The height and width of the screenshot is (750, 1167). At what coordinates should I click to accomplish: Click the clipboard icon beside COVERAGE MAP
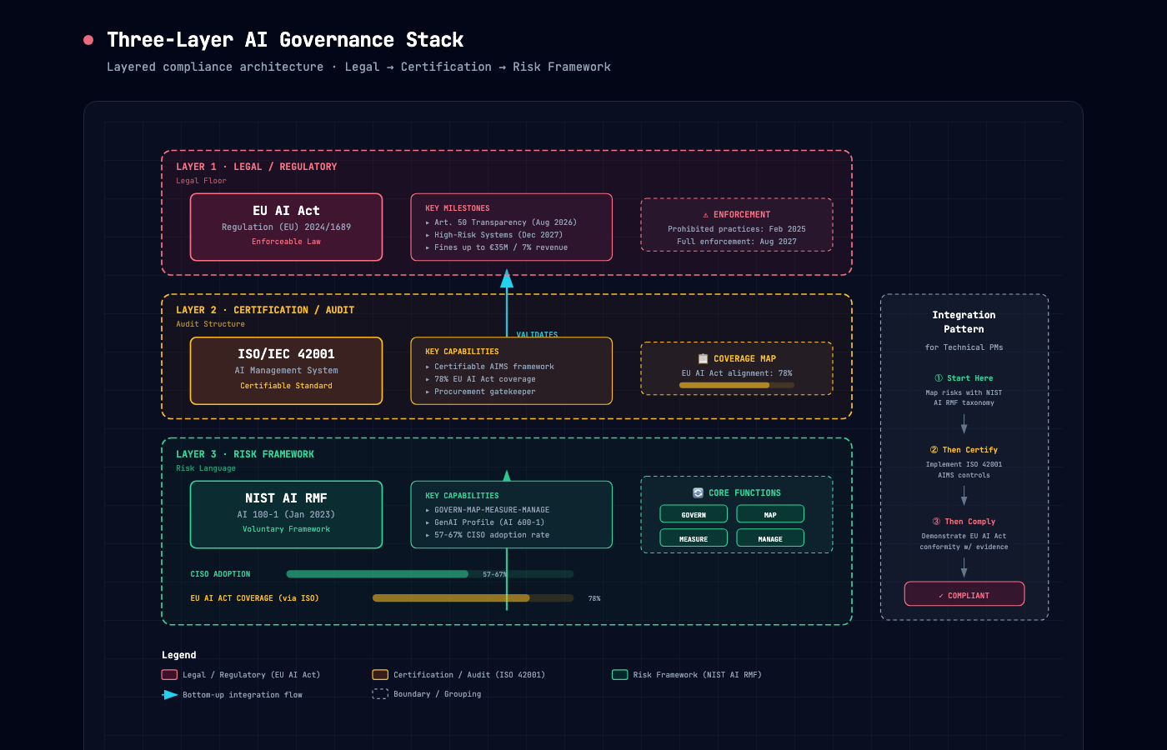[x=703, y=358]
